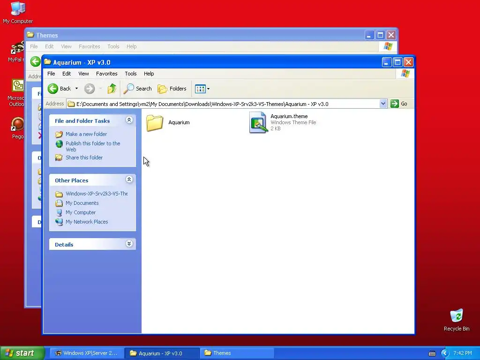480x360 pixels.
Task: Click Publish this folder to the Web
Action: 93,146
